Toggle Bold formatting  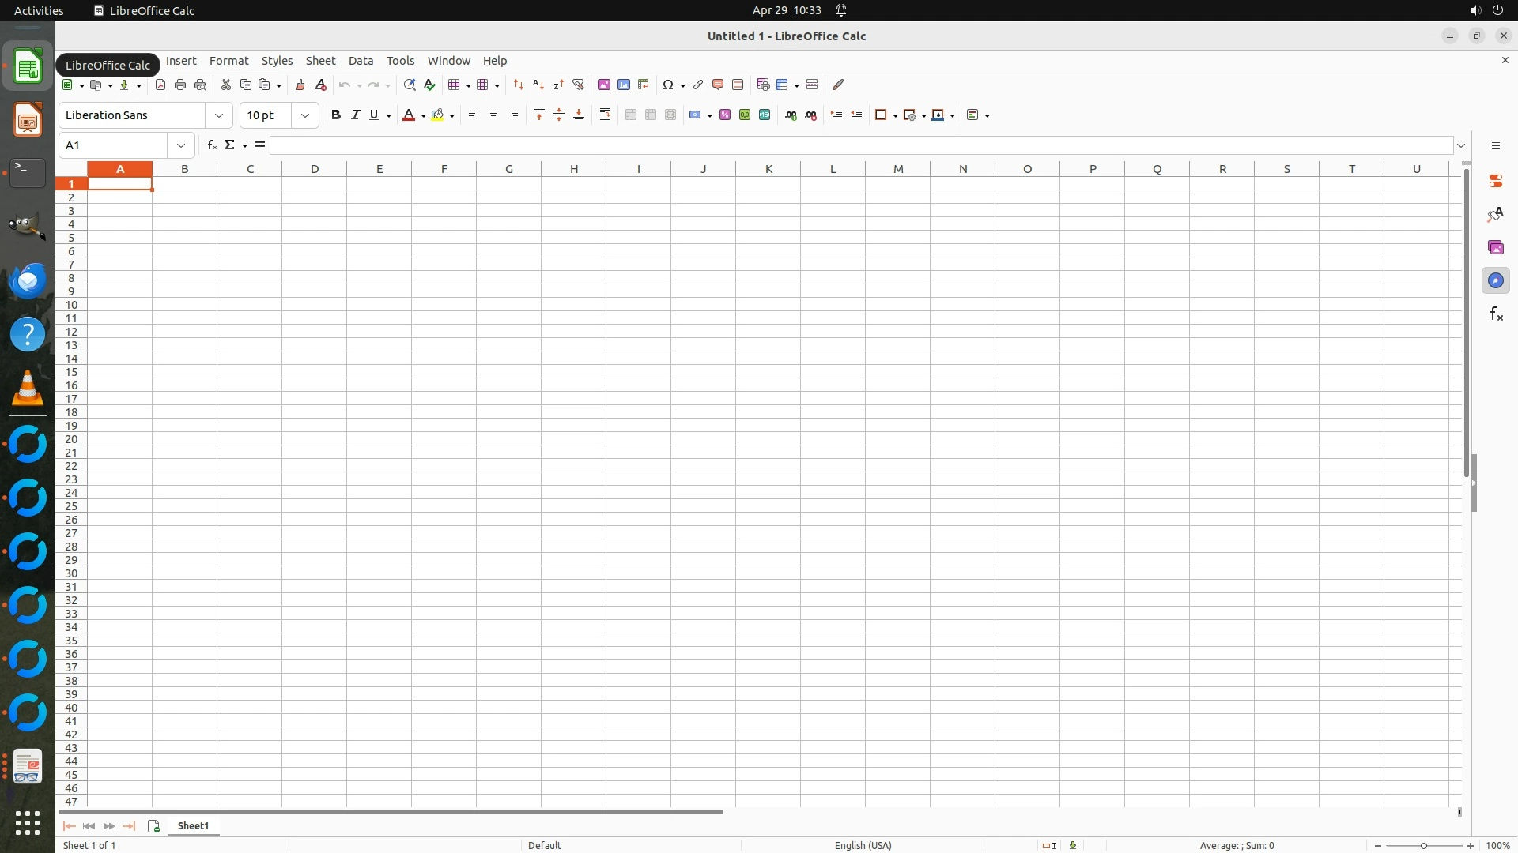pos(336,115)
